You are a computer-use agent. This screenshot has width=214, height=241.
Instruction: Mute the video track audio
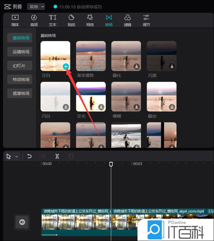click(x=22, y=222)
